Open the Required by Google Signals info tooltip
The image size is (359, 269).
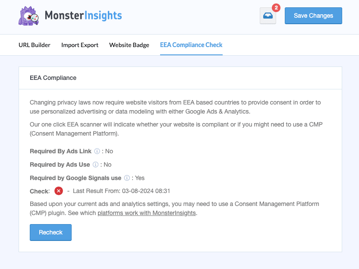coord(126,178)
